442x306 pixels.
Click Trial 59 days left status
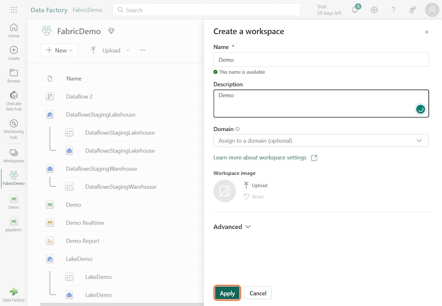click(329, 10)
